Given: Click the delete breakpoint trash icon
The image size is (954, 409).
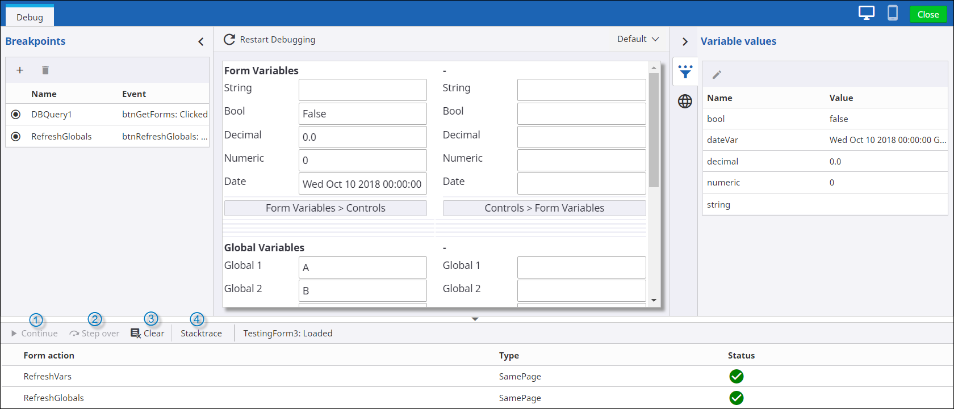Looking at the screenshot, I should pyautogui.click(x=45, y=70).
